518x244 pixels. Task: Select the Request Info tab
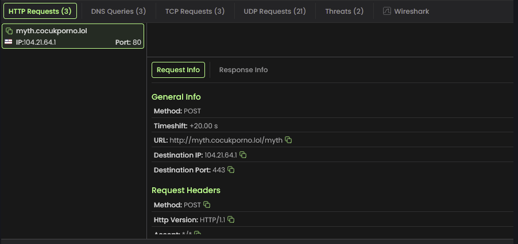pos(178,70)
